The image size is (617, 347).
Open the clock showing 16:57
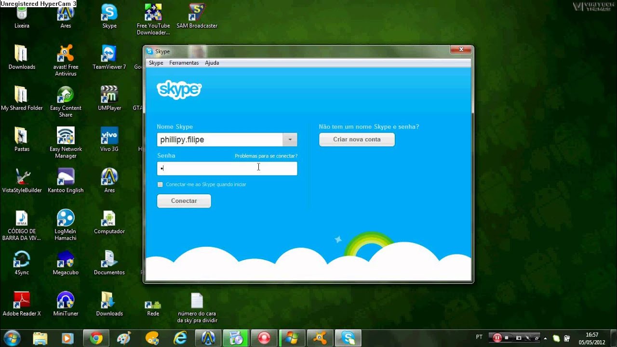[591, 338]
